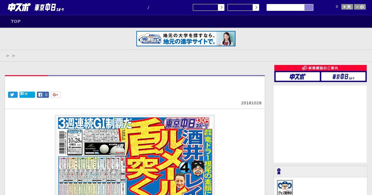372x195 pixels.
Task: Open 東京中日スポーツ subscription button in sidebar
Action: point(343,76)
